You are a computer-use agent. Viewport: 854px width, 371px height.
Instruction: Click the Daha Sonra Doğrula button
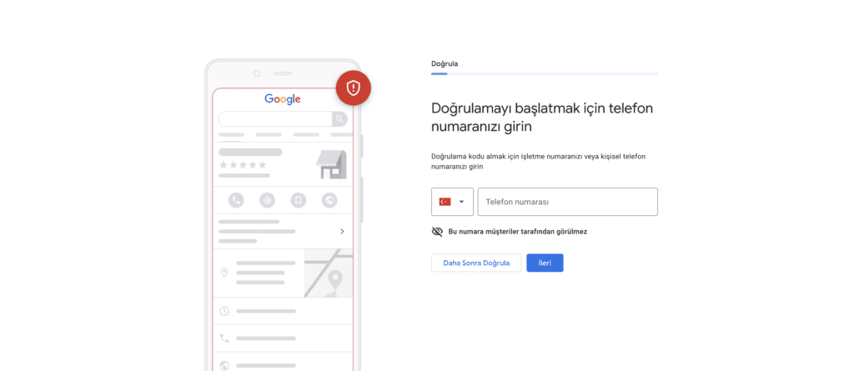476,263
